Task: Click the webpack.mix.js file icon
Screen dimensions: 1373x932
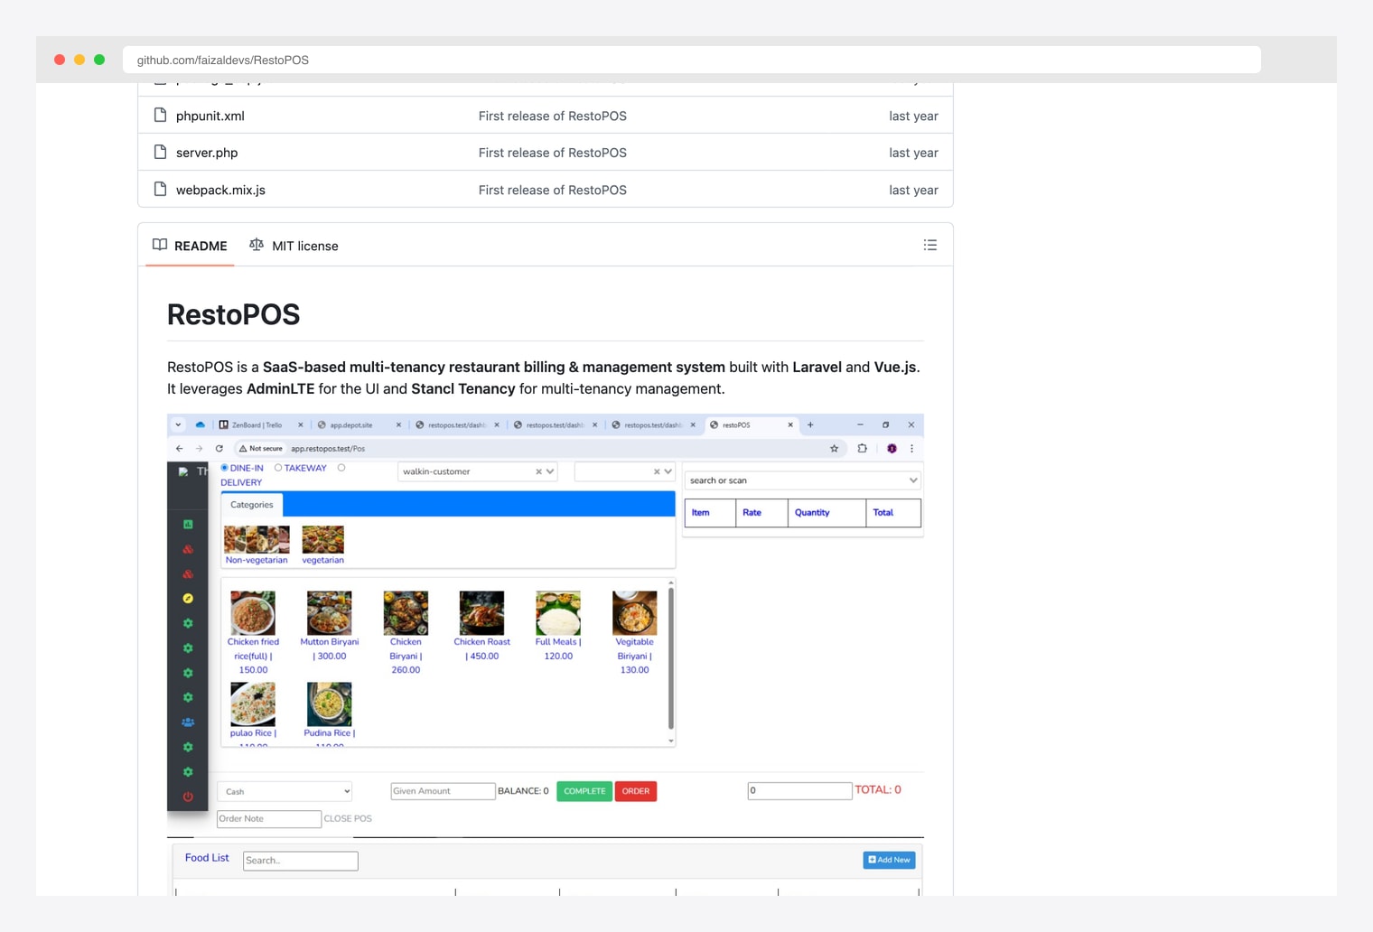Action: tap(160, 190)
